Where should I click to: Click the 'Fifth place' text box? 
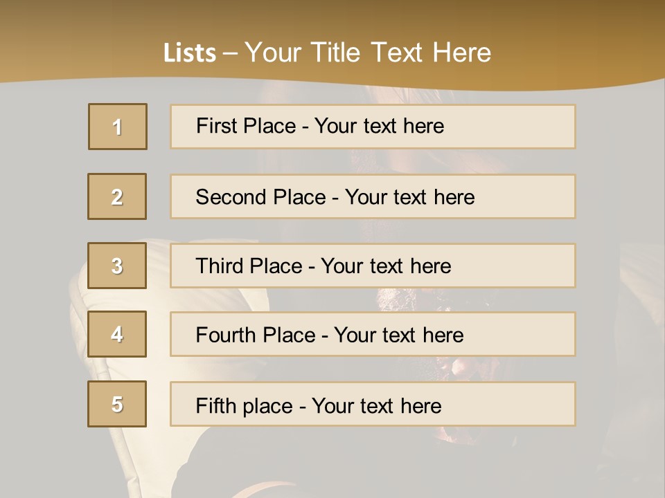[x=373, y=404]
